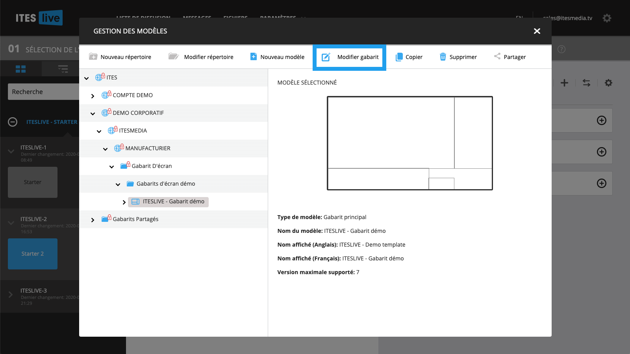Select the DEMO CORPORATIF tree row

(x=174, y=113)
